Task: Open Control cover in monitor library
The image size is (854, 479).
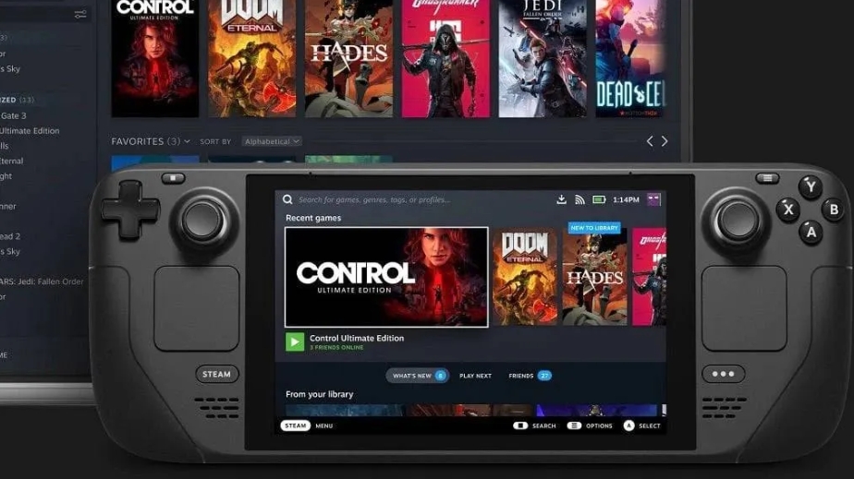Action: pos(155,58)
